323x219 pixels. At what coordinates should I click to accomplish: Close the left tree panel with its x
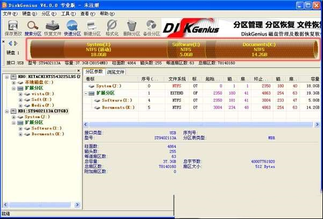(x=79, y=70)
